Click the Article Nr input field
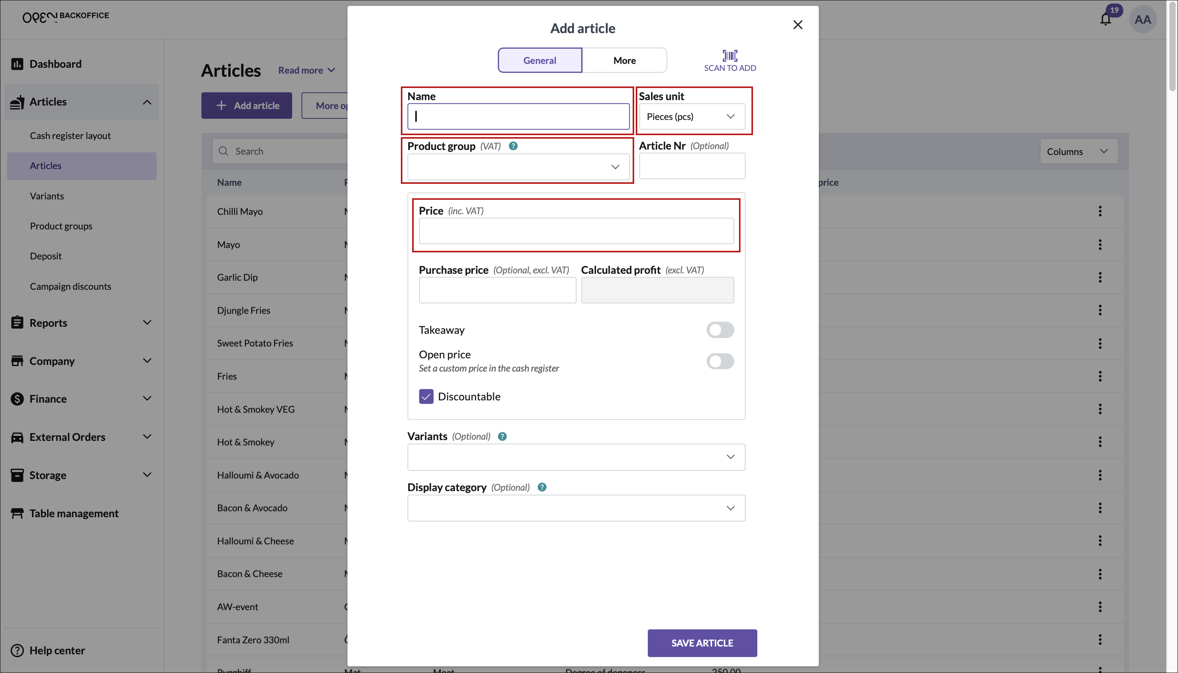This screenshot has height=673, width=1178. [x=691, y=166]
